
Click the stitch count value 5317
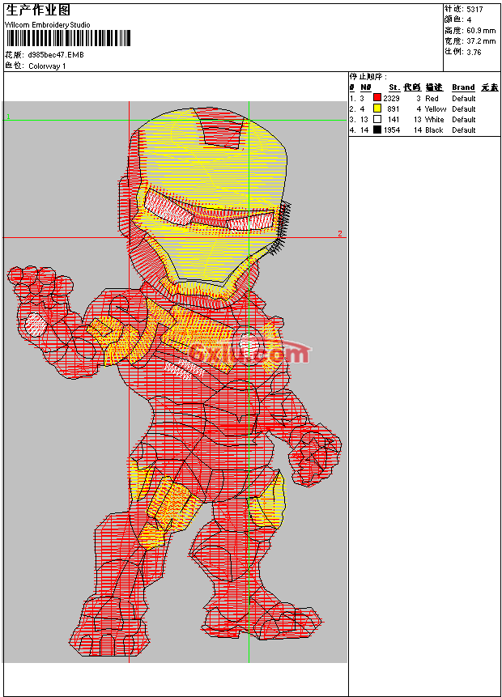pyautogui.click(x=475, y=9)
